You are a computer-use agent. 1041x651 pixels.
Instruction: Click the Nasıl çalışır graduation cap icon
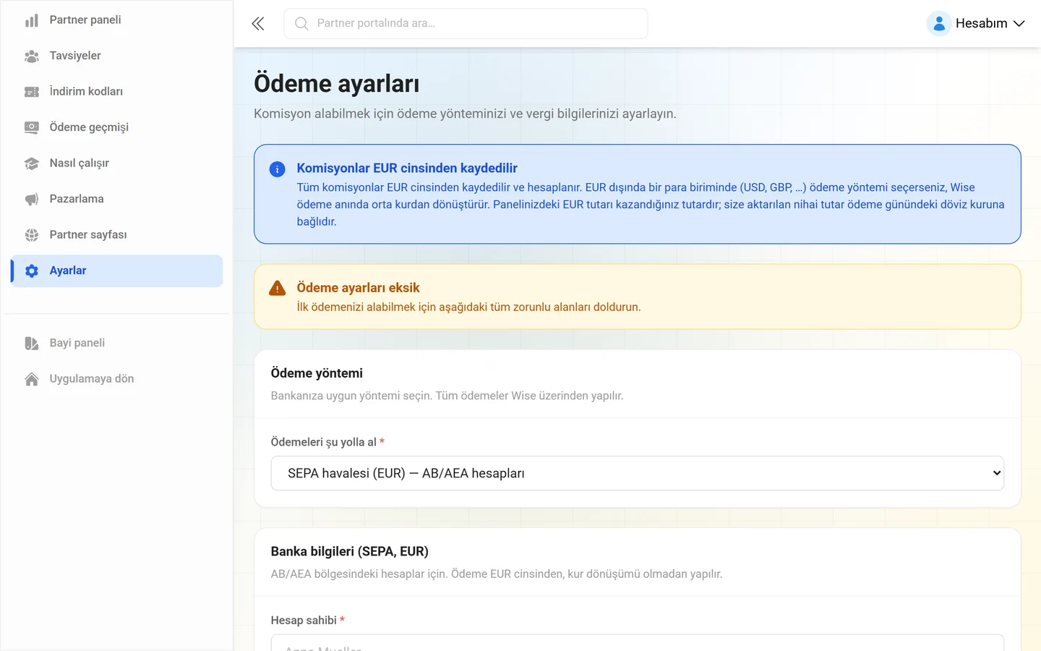[32, 163]
